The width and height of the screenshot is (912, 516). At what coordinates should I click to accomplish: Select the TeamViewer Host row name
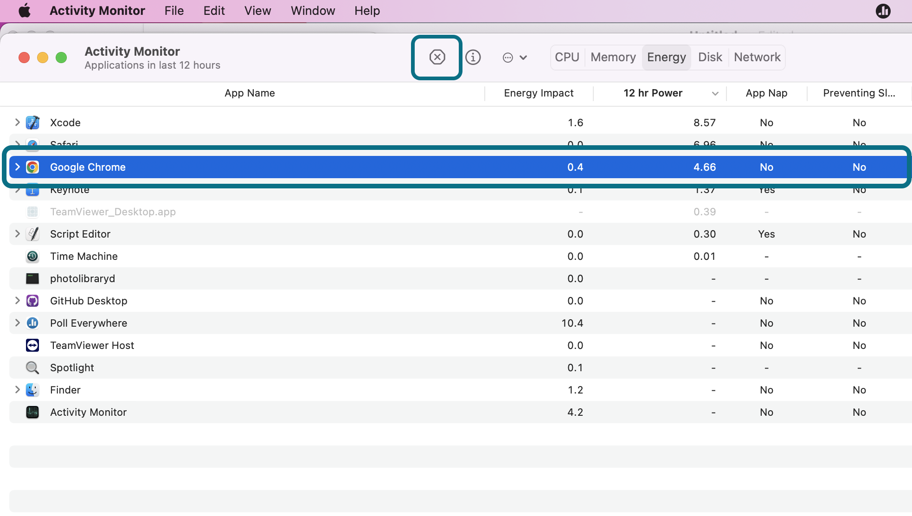click(x=92, y=345)
